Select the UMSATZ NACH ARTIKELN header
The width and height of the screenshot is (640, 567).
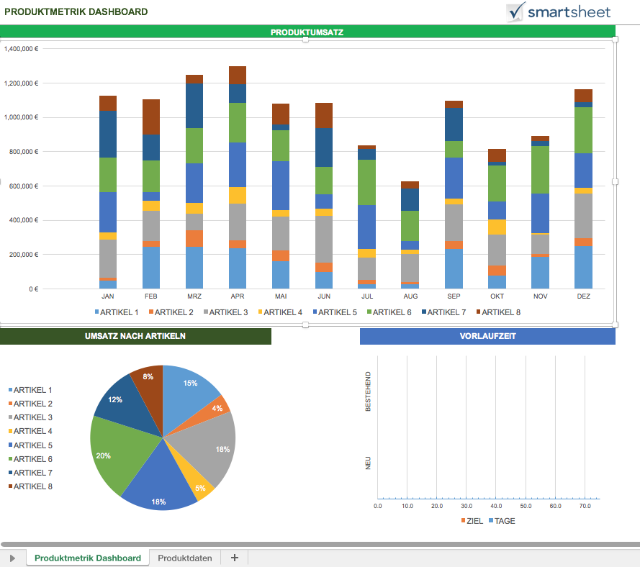(x=135, y=336)
